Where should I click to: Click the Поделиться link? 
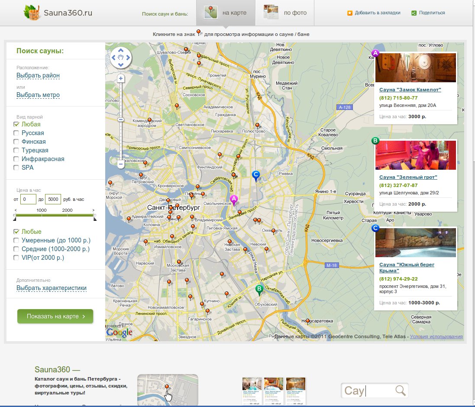point(432,13)
